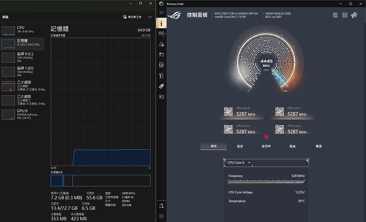The image size is (366, 222).
Task: Click the ROG logo beside 控制面板
Action: click(x=175, y=15)
